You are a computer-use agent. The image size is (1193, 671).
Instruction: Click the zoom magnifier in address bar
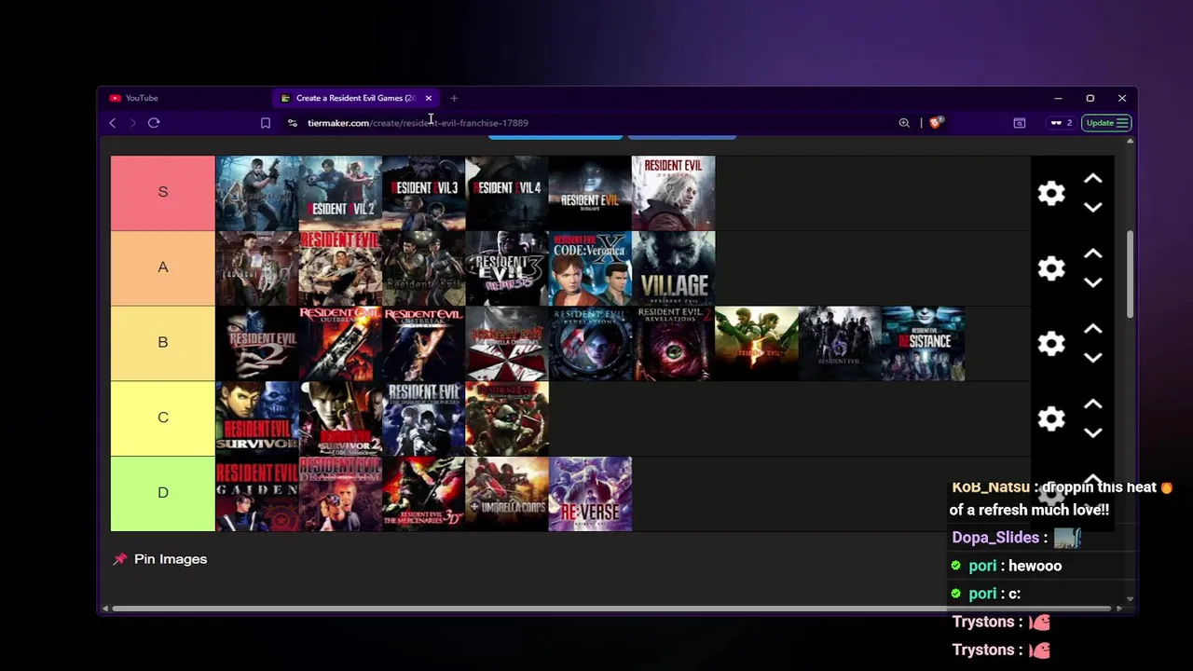[904, 123]
